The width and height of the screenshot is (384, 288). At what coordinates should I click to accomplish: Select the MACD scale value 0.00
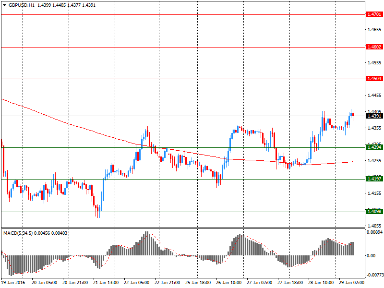371,256
